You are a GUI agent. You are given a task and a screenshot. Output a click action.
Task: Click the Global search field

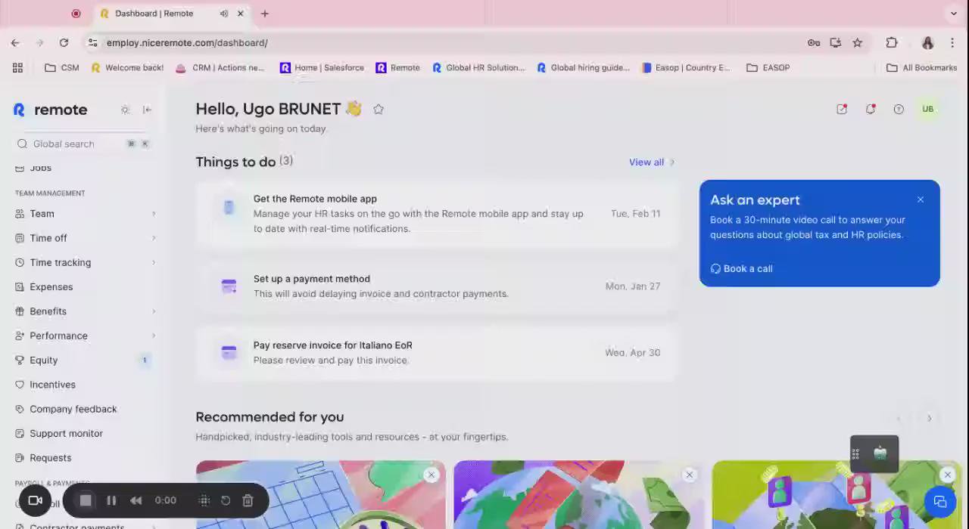[83, 144]
